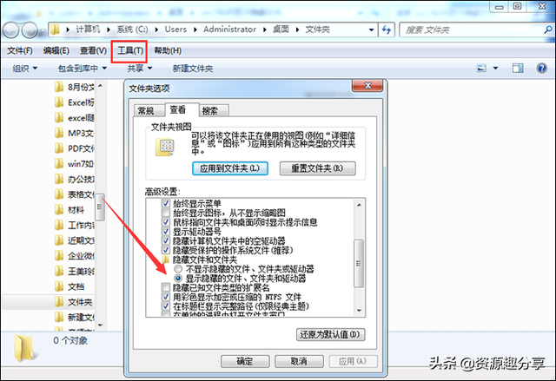Click 新建文件夹 in the toolbar
This screenshot has height=381, width=556.
point(193,68)
